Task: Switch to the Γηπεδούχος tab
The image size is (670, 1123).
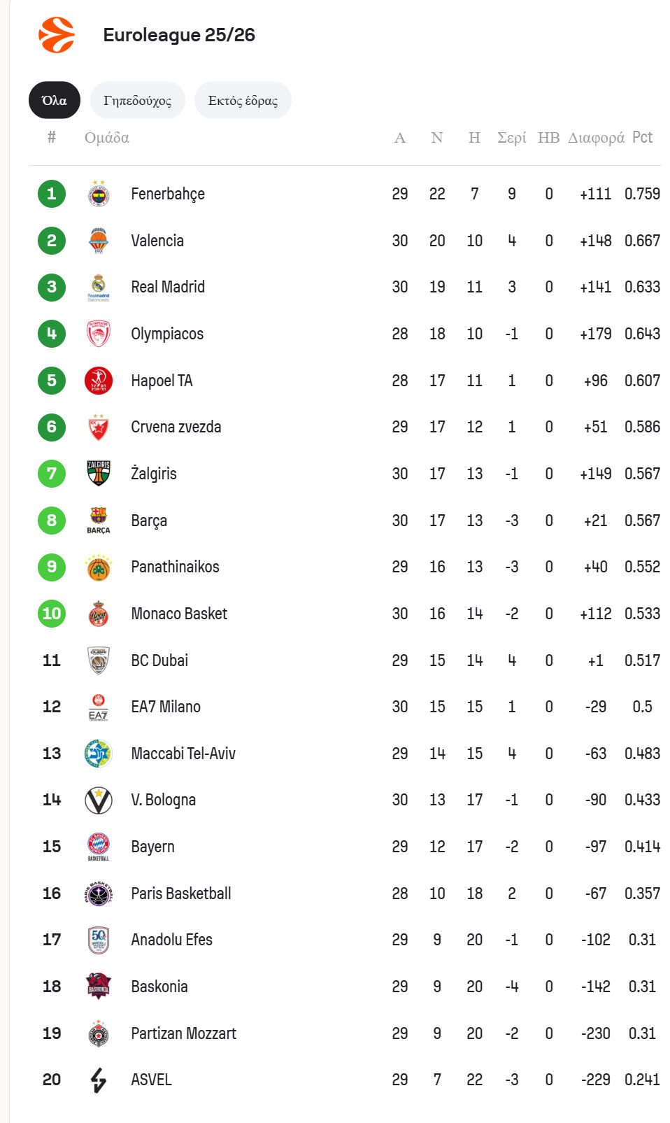Action: [x=137, y=101]
